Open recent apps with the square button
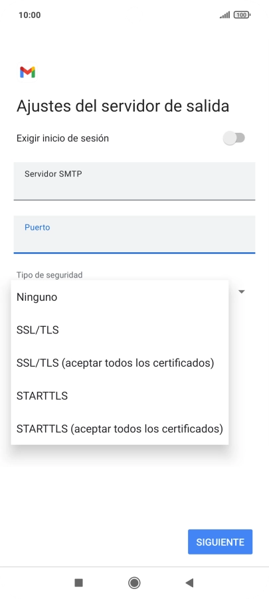This screenshot has width=269, height=599. coord(79,582)
